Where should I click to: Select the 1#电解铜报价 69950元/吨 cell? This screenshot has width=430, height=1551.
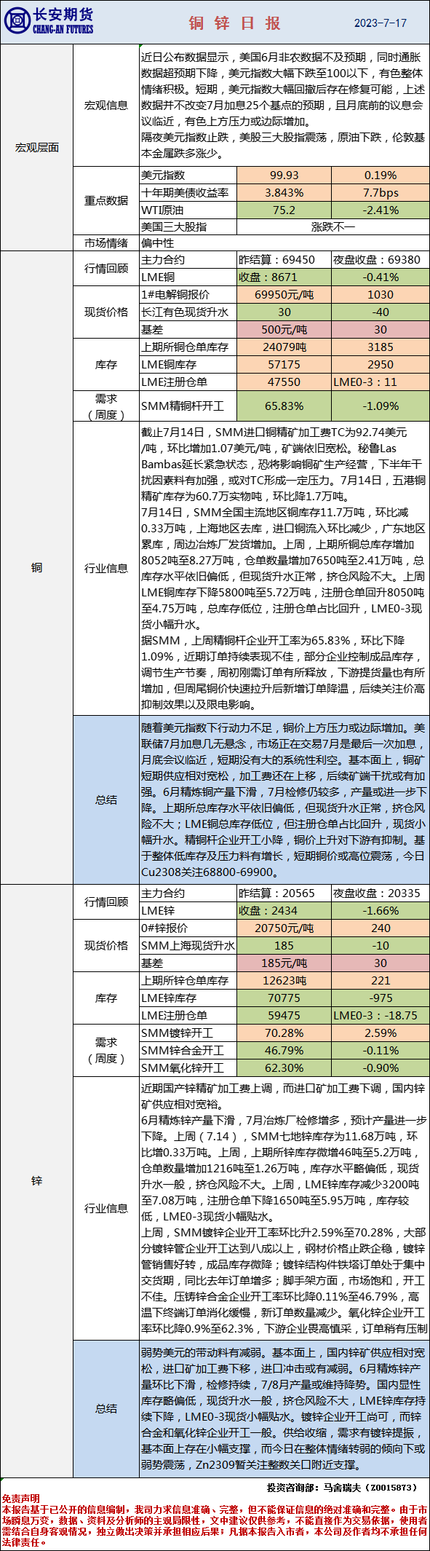284,295
